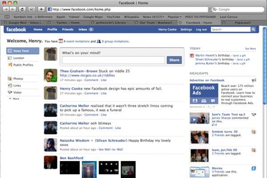Screen dimensions: 267x178
Task: Open the mcgov.co.uk/riddles link
Action: pyautogui.click(x=87, y=75)
